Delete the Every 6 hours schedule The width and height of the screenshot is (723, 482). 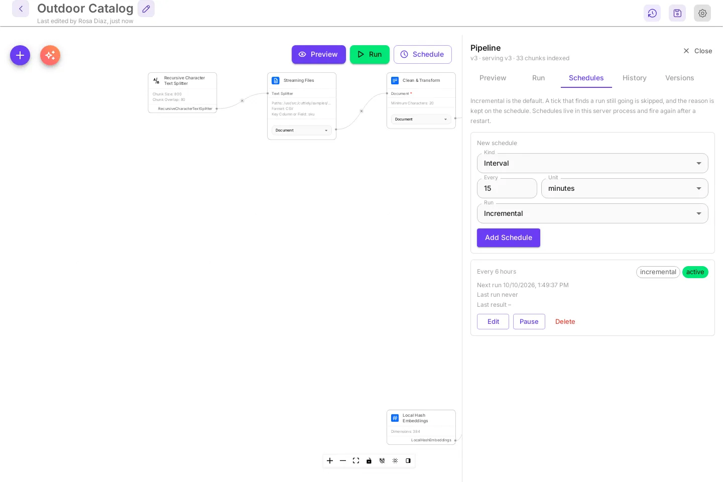pos(565,321)
